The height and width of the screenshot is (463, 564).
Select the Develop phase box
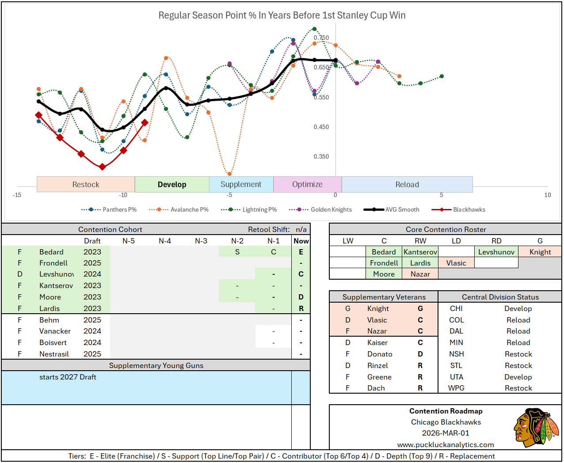[x=172, y=185]
